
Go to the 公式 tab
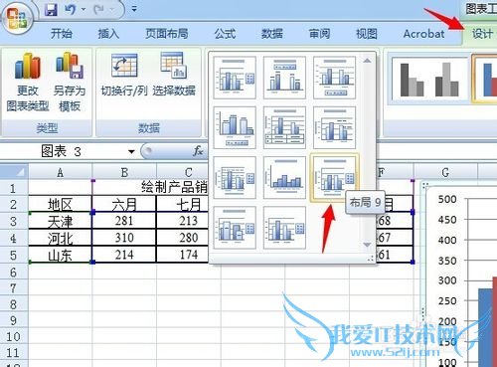(225, 34)
